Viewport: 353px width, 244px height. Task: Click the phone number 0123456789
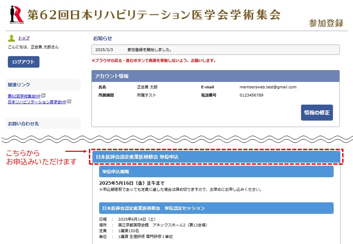coord(252,95)
